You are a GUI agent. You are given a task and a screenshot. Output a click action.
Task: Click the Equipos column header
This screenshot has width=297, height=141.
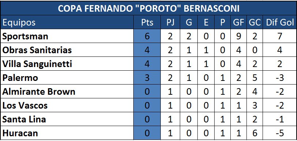tap(67, 22)
